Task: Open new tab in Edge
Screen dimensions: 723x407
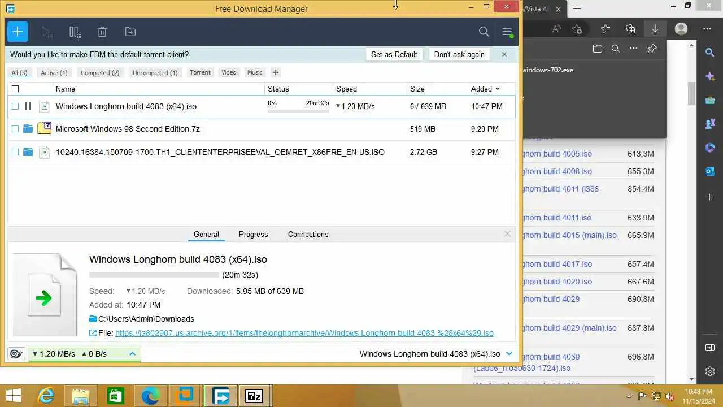Action: 577,9
